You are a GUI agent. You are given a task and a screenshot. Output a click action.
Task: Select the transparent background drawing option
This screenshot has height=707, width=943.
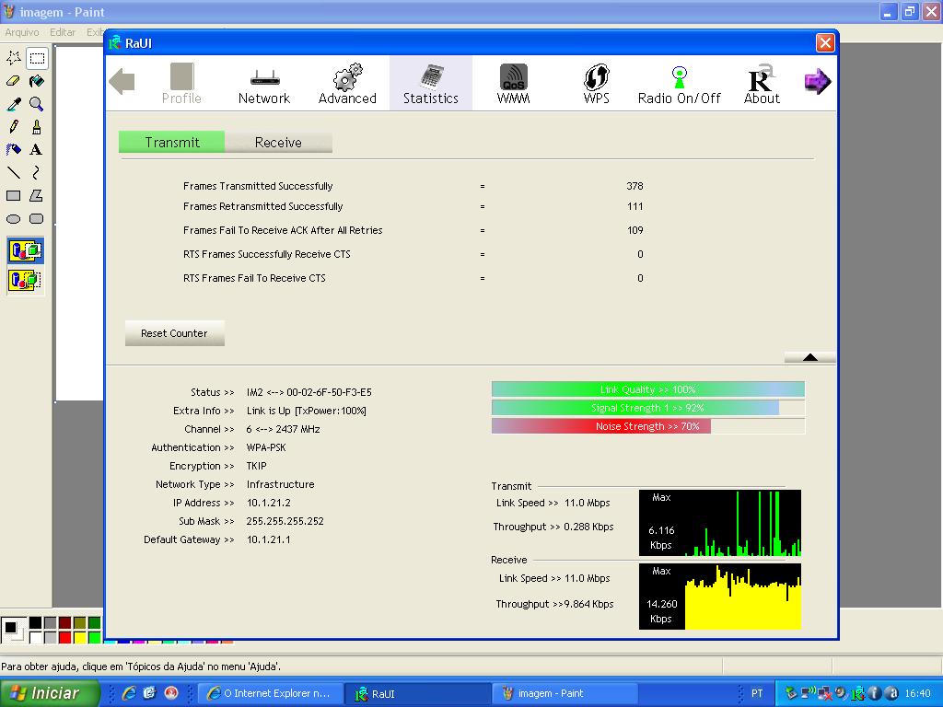[25, 280]
